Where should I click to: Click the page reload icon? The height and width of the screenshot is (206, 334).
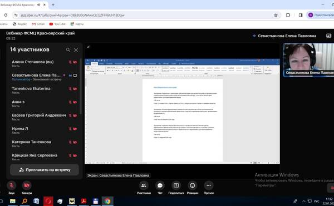(6, 15)
